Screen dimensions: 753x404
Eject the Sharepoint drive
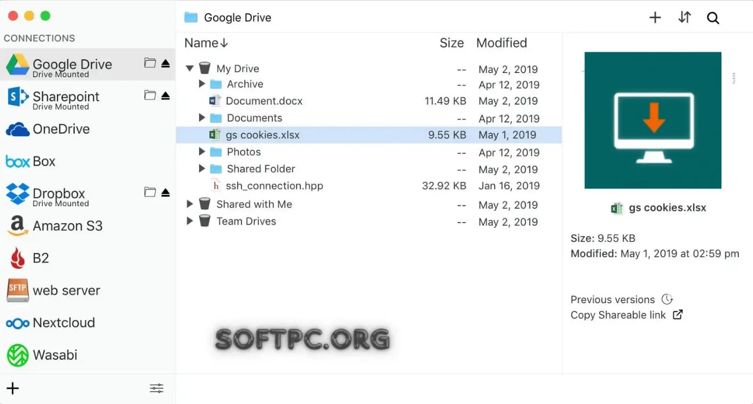click(x=165, y=96)
